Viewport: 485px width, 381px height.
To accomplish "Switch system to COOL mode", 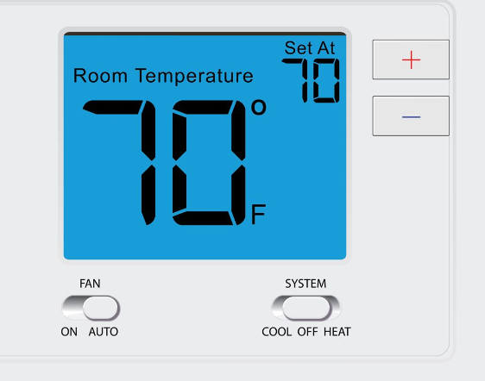I will click(276, 332).
